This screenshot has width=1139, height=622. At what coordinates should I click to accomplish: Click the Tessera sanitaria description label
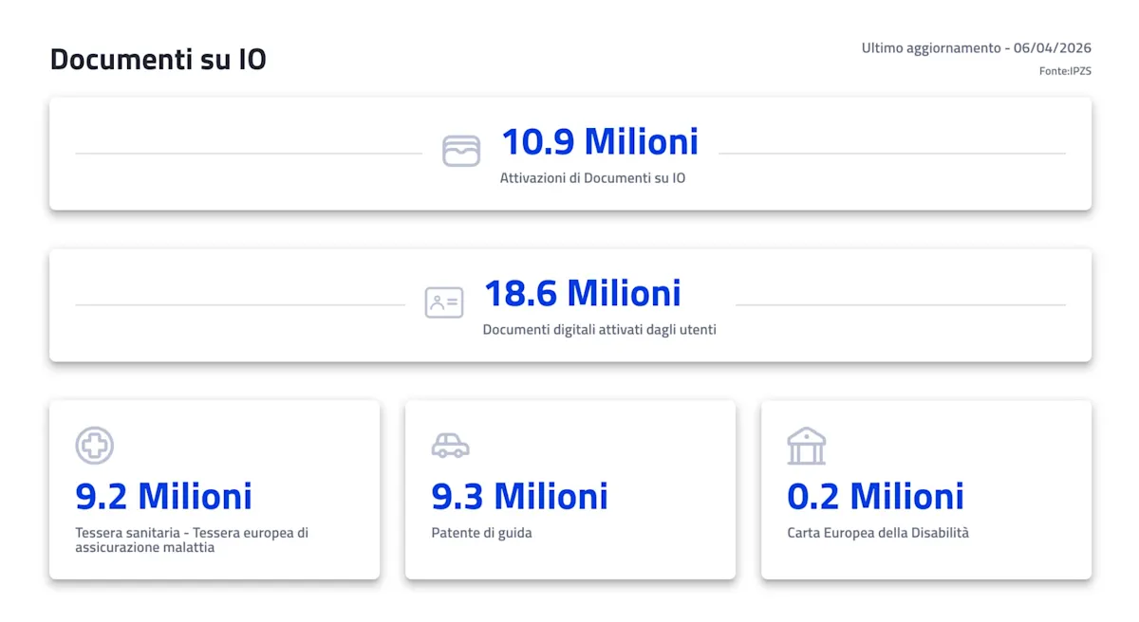191,540
